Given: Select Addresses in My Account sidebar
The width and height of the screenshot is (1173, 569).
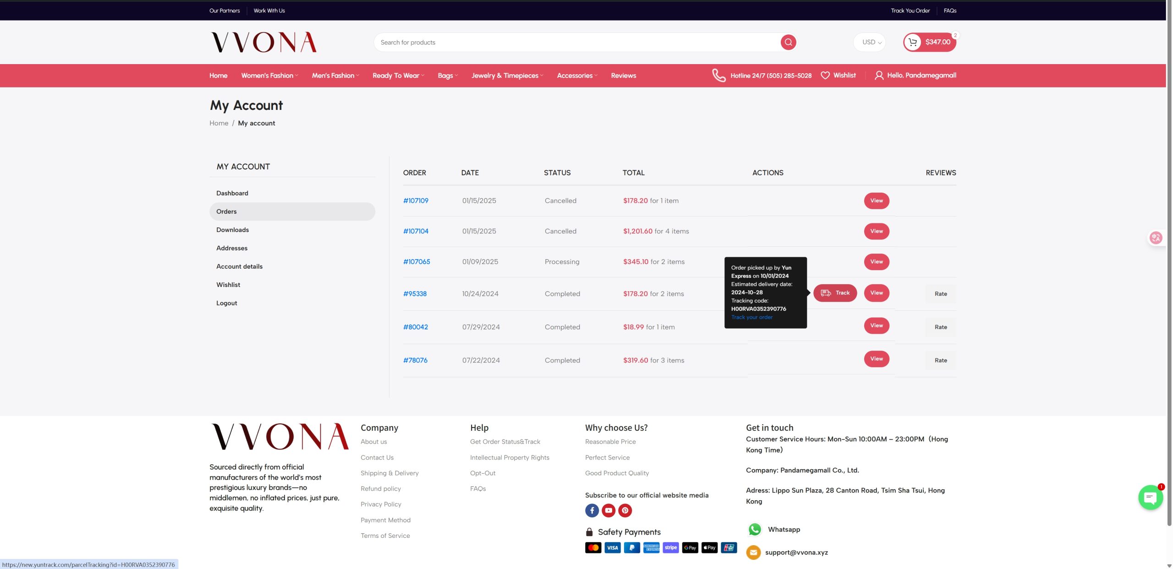Looking at the screenshot, I should [x=232, y=248].
